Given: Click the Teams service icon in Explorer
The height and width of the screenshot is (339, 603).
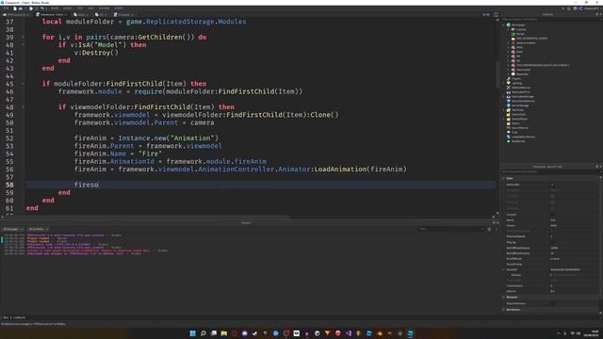Looking at the screenshot, I should tap(509, 123).
